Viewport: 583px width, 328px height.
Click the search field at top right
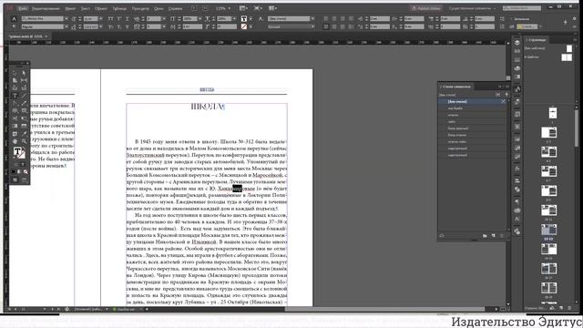[522, 8]
